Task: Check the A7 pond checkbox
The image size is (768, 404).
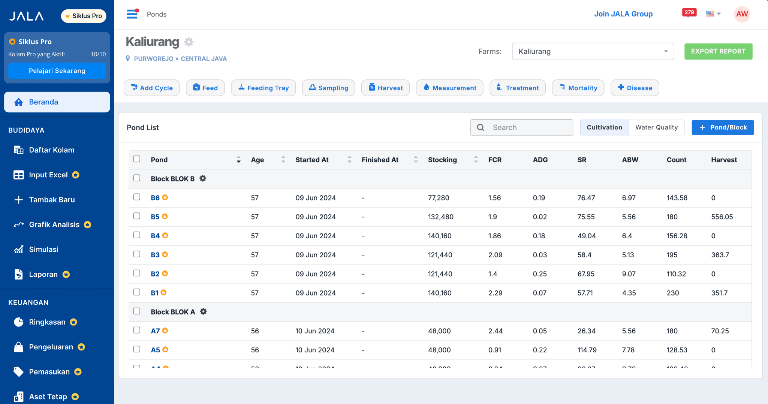Action: (137, 330)
